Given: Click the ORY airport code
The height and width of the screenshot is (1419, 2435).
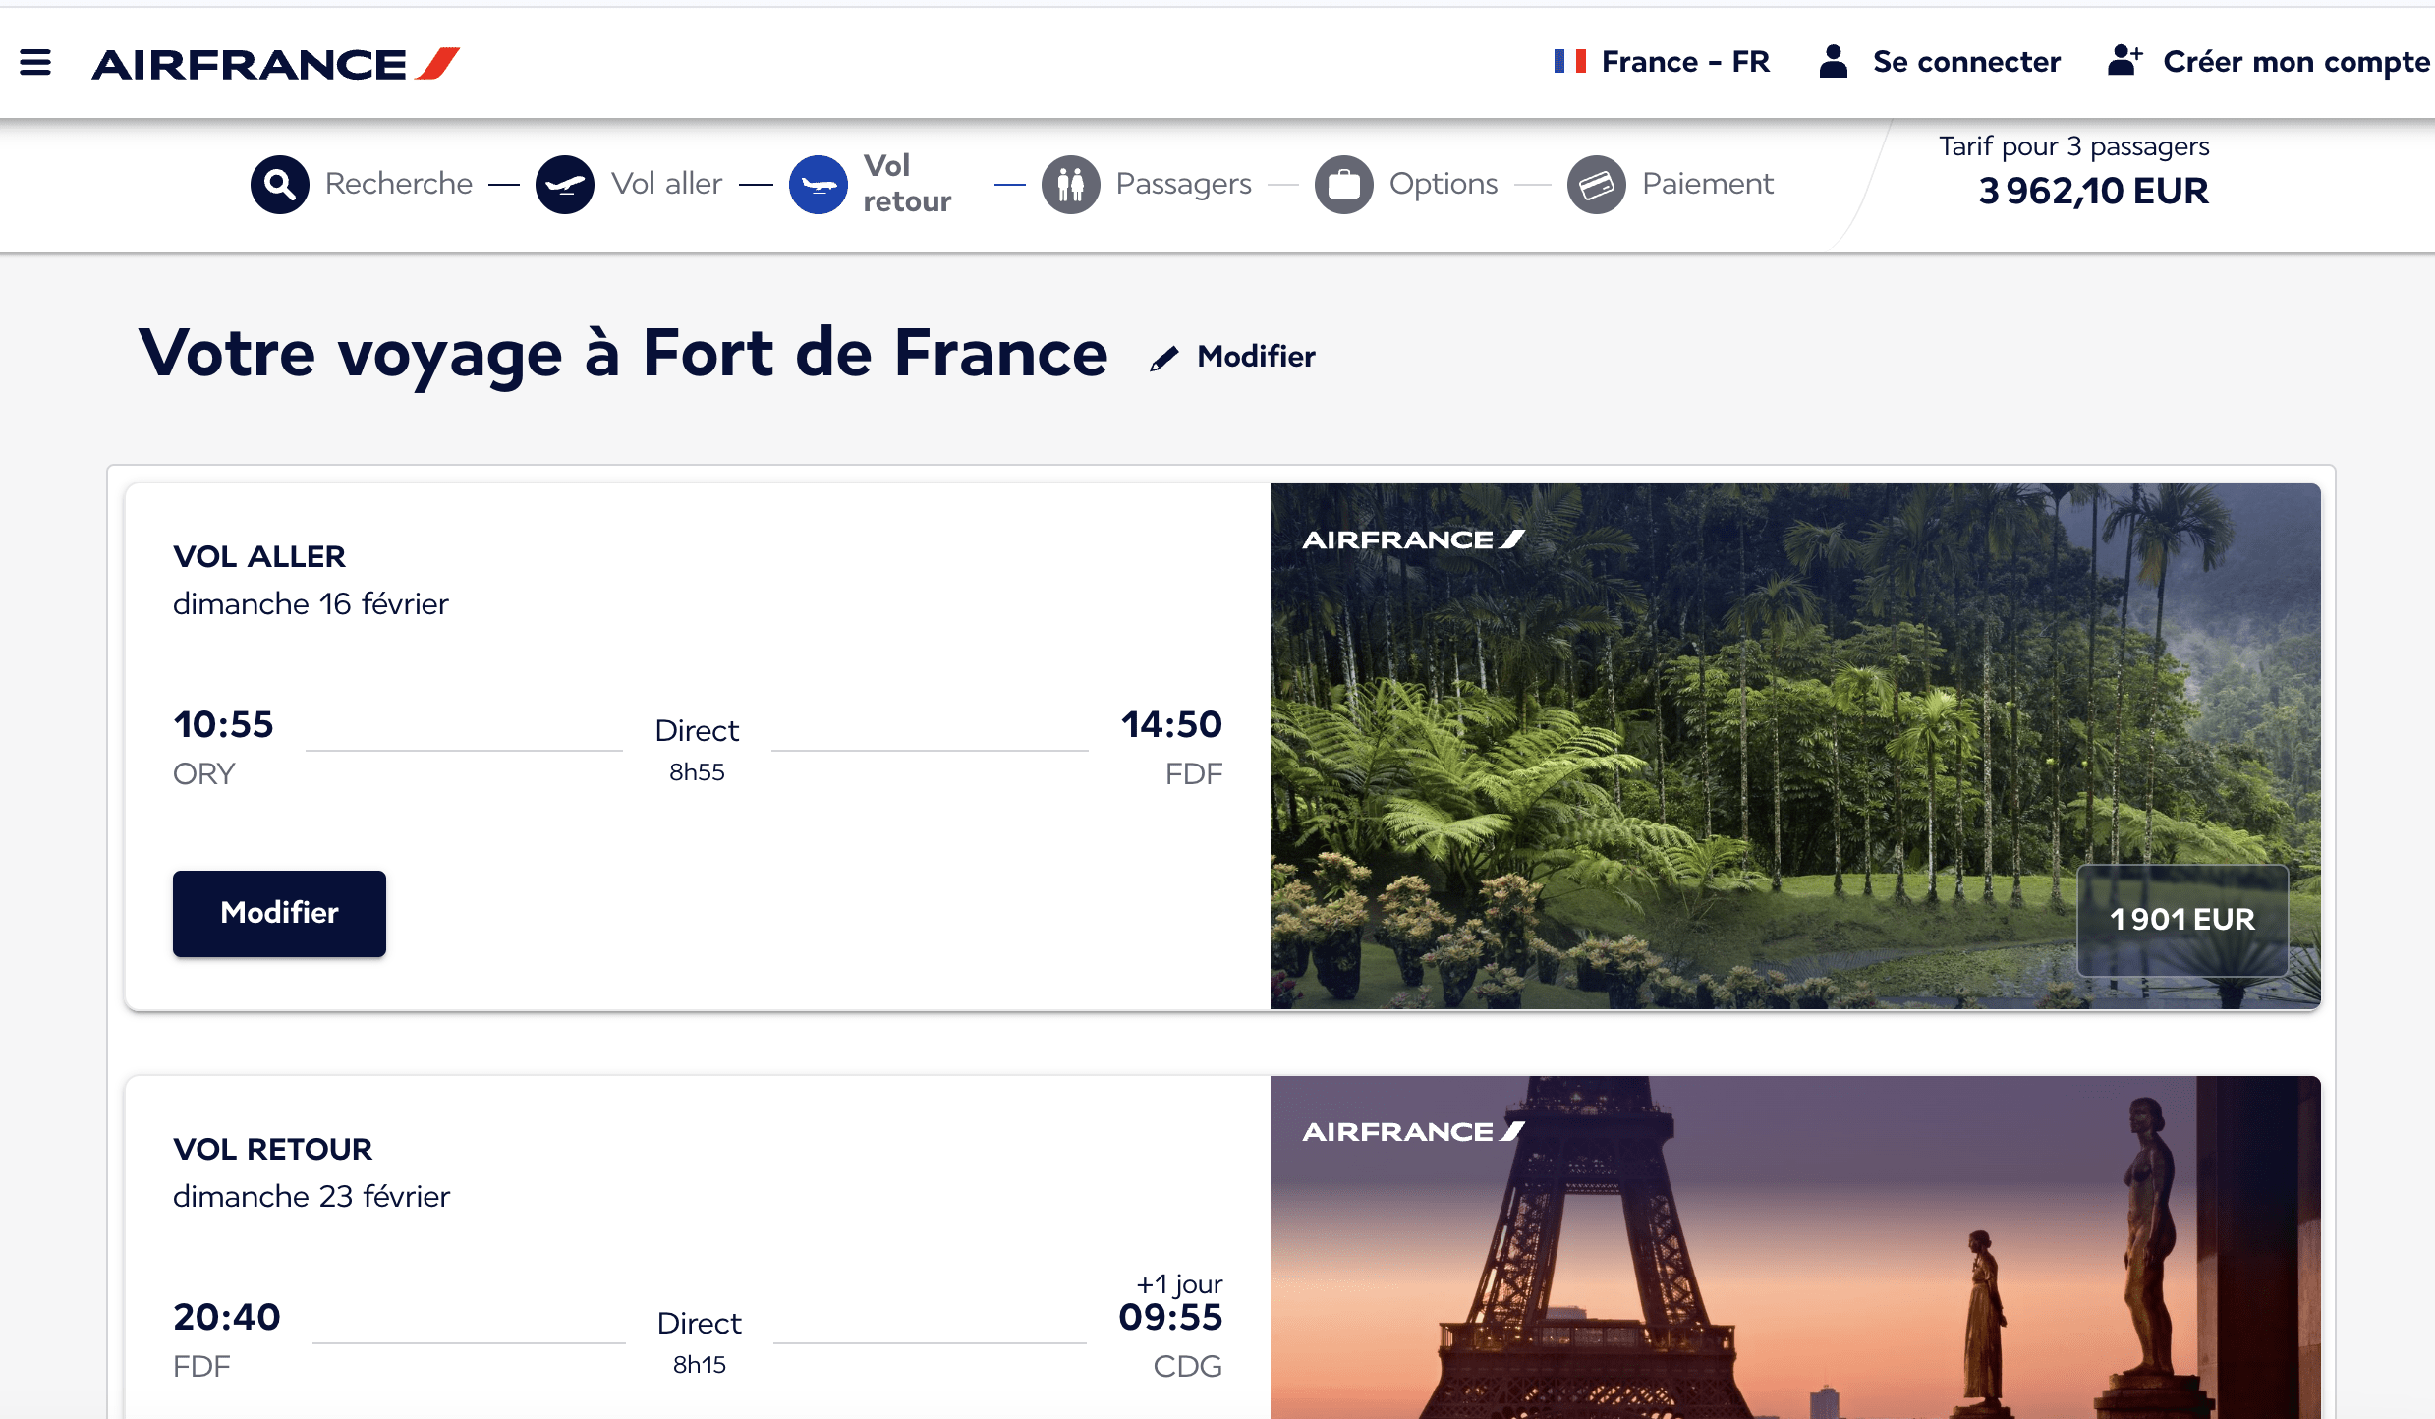Looking at the screenshot, I should click(203, 774).
